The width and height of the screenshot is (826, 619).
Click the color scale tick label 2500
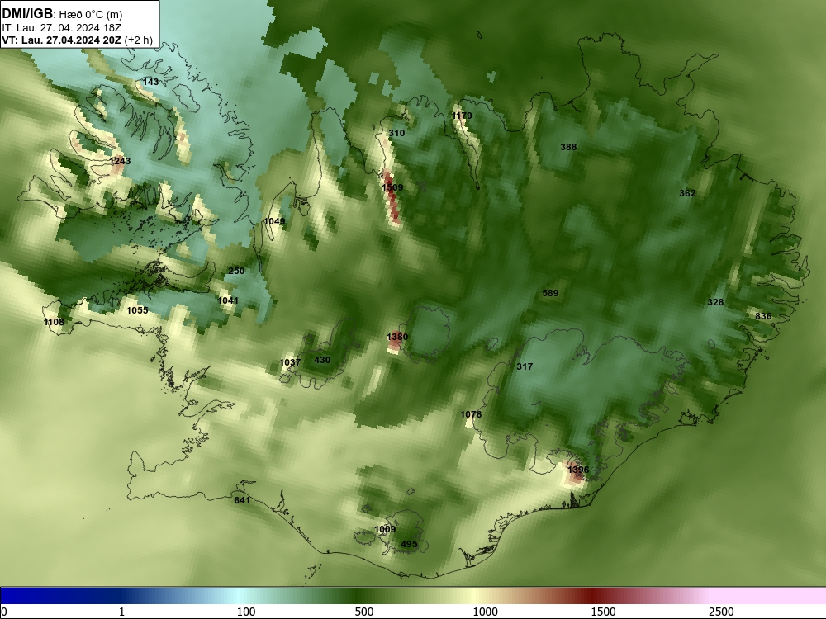(721, 612)
